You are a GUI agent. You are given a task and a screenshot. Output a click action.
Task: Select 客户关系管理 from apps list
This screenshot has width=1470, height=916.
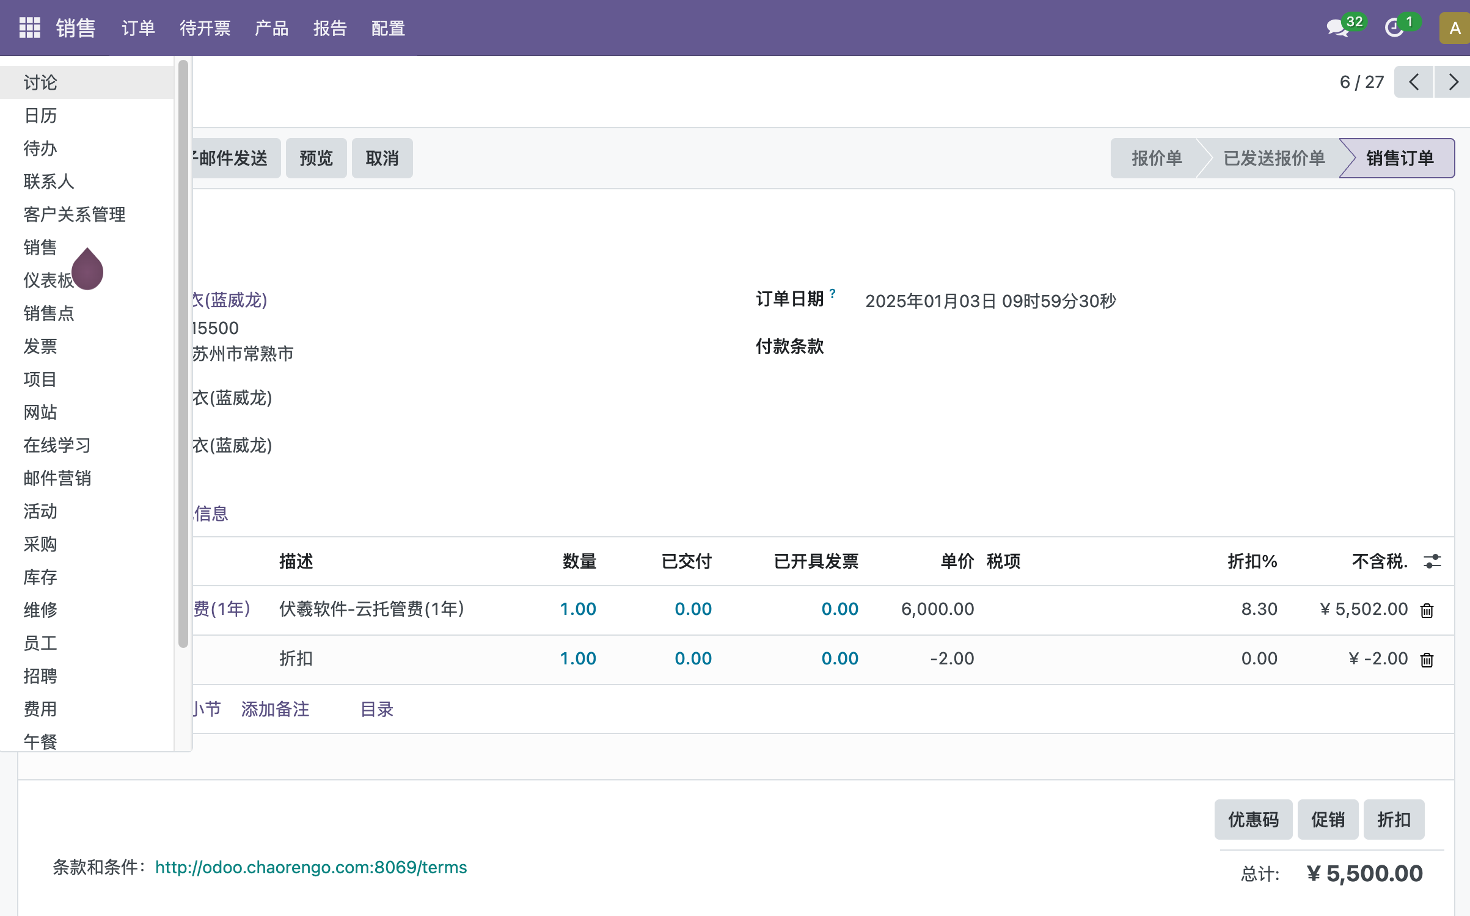tap(75, 214)
